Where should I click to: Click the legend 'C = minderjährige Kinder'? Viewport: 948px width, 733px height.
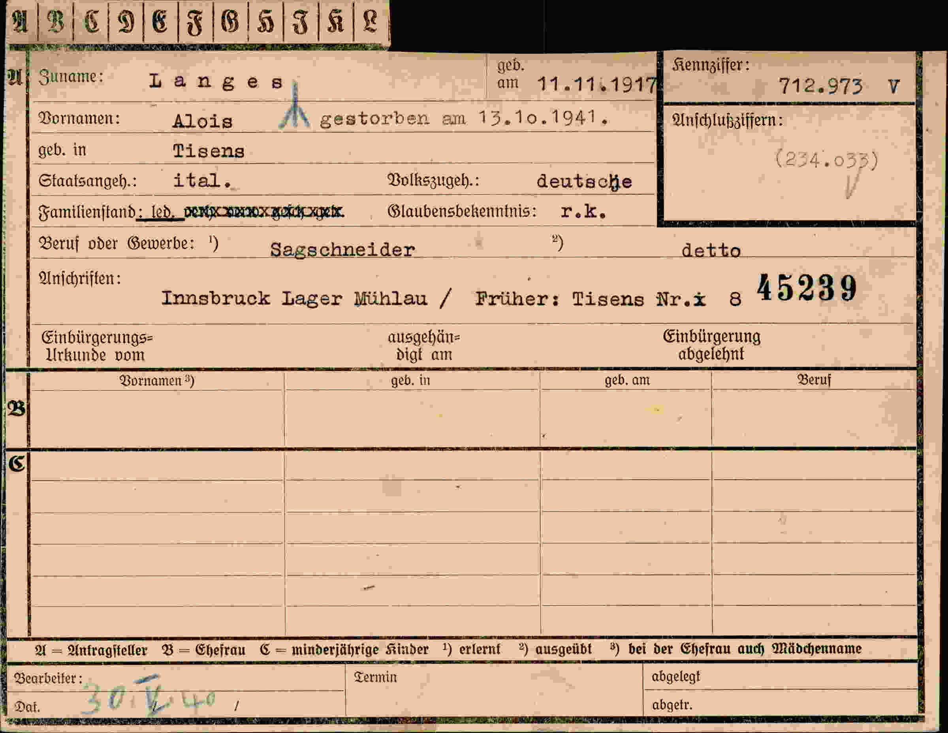(x=344, y=649)
